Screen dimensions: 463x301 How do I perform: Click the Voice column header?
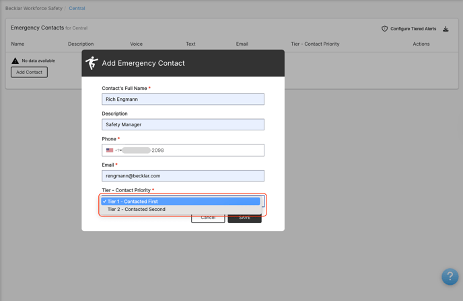click(136, 44)
